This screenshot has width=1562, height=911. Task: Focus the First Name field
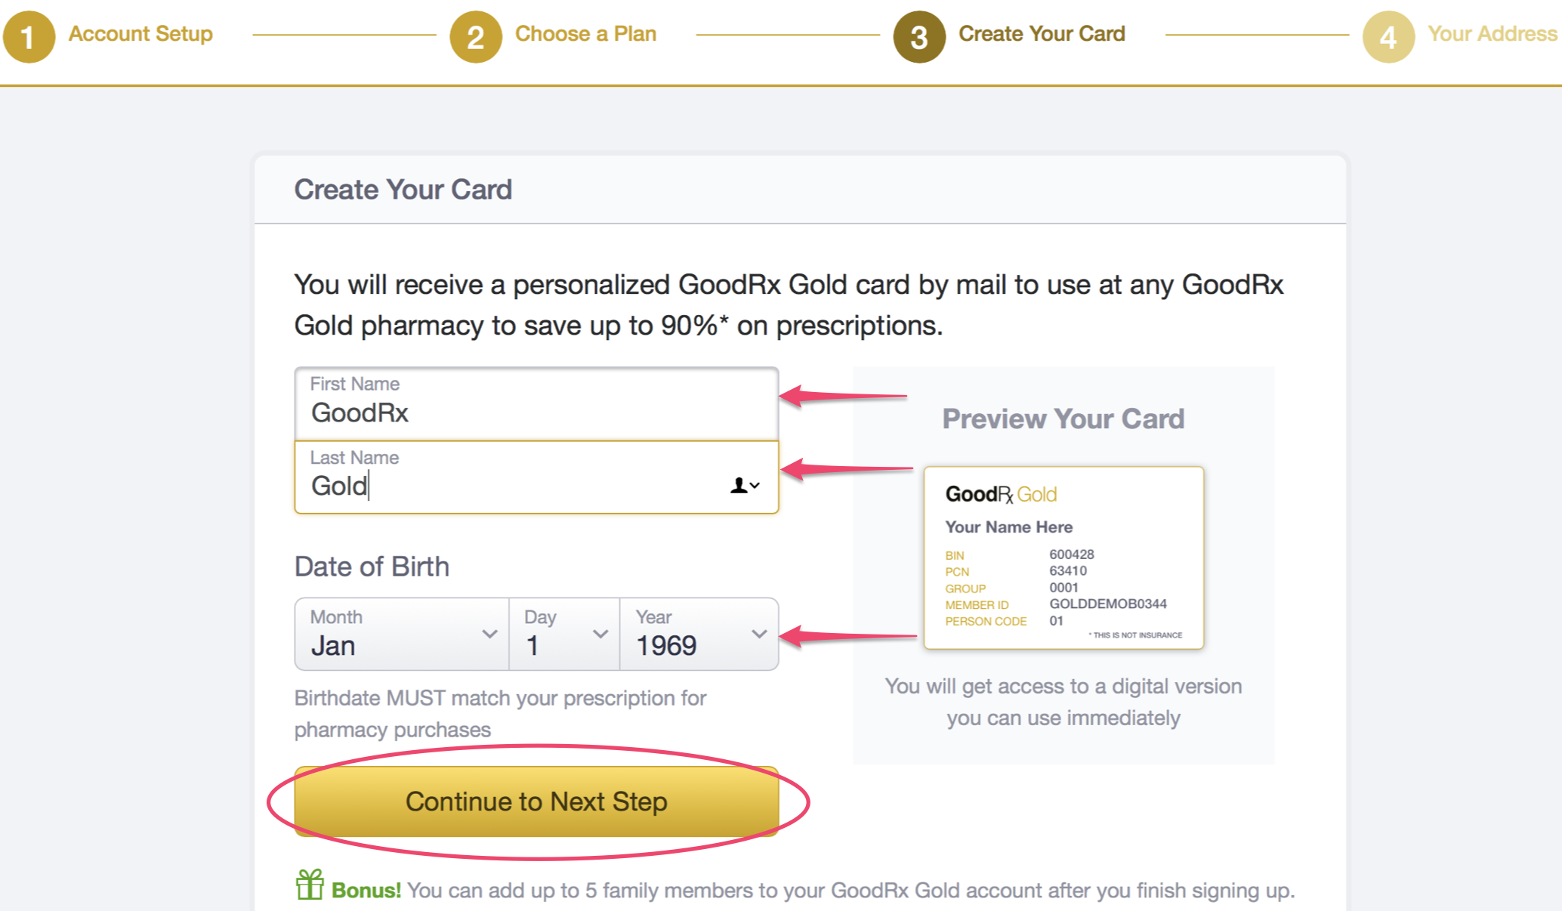coord(536,403)
